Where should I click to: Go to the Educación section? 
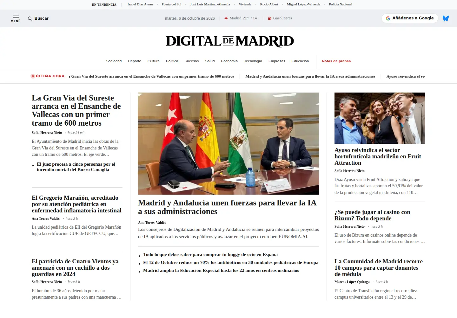click(x=300, y=61)
